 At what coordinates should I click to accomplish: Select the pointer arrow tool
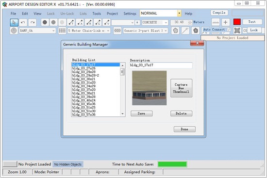(x=14, y=22)
